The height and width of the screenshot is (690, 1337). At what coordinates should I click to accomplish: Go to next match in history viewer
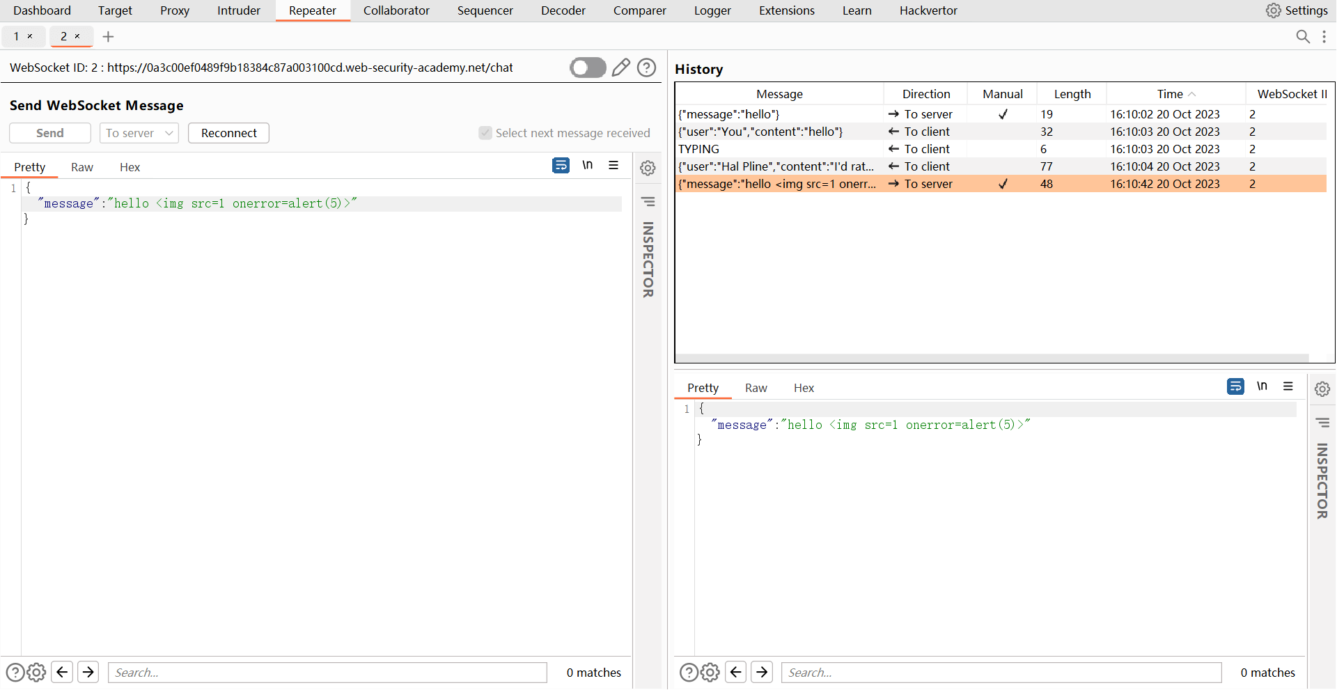click(762, 672)
